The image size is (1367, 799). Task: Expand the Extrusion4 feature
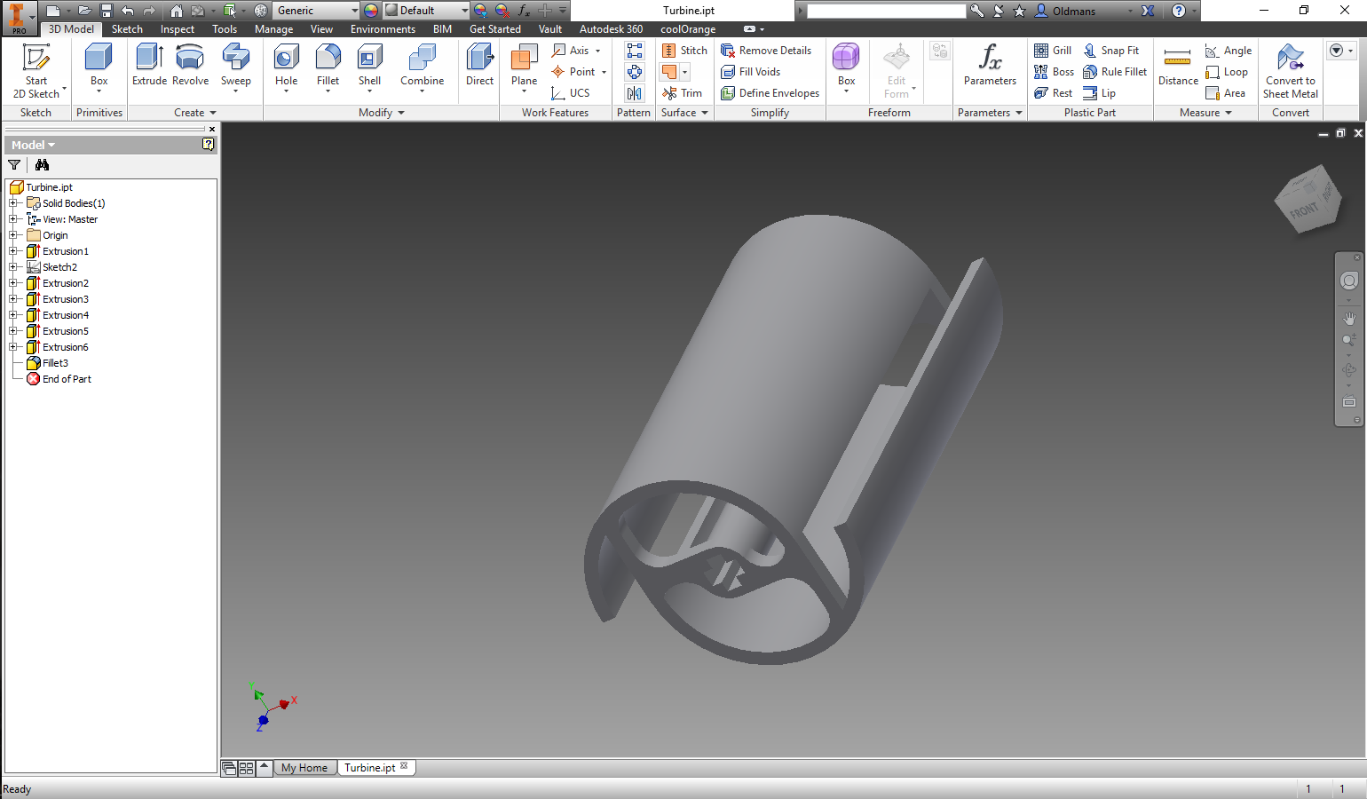click(13, 315)
